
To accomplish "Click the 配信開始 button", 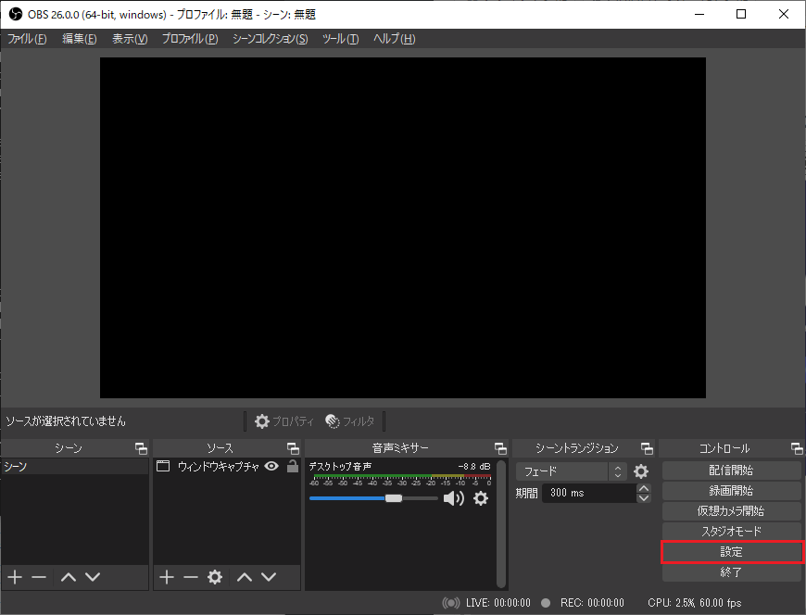I will point(731,471).
